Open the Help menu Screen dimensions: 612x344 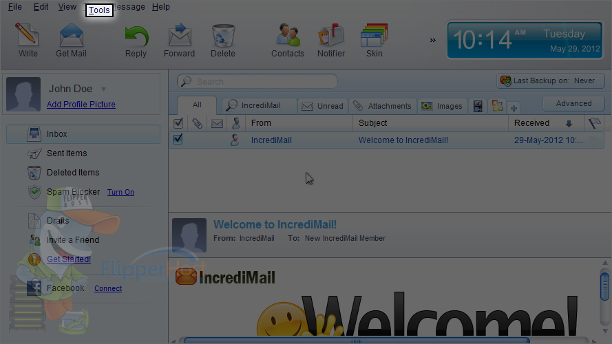[x=161, y=7]
